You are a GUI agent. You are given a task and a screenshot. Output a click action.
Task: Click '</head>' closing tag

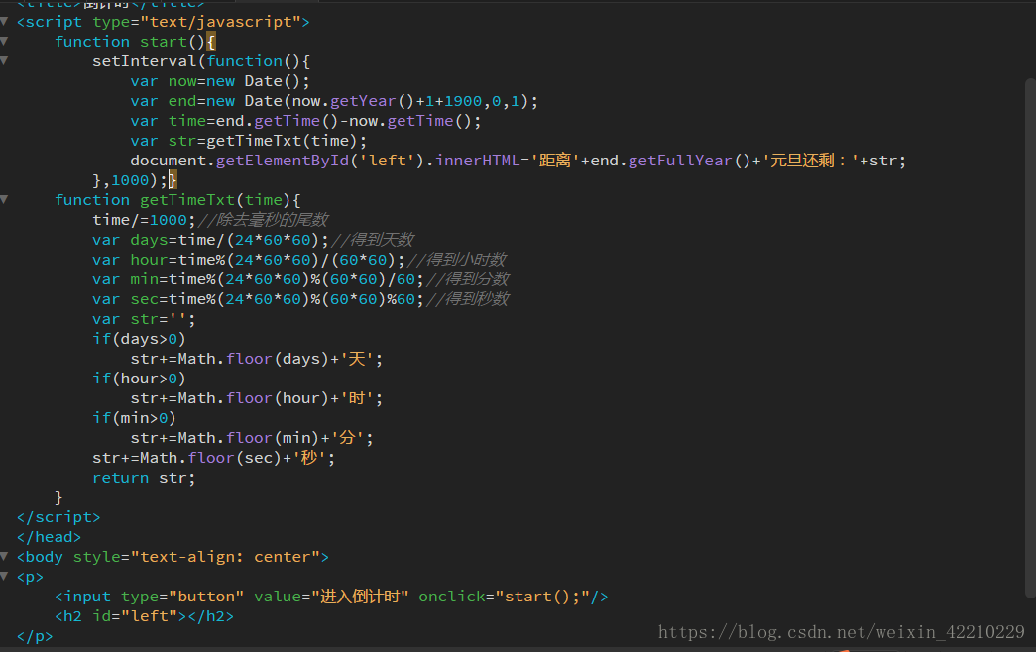pos(49,537)
